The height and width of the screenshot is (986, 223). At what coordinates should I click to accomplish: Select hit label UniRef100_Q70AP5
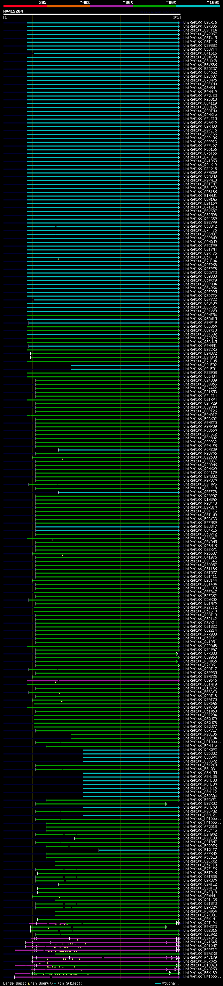pyautogui.click(x=200, y=80)
